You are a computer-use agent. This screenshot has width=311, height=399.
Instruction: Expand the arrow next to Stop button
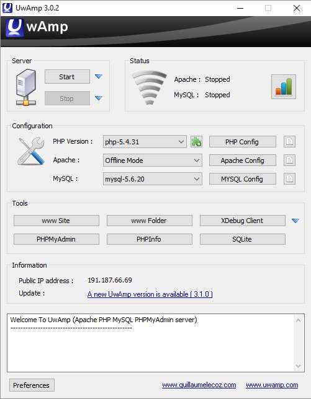[99, 98]
